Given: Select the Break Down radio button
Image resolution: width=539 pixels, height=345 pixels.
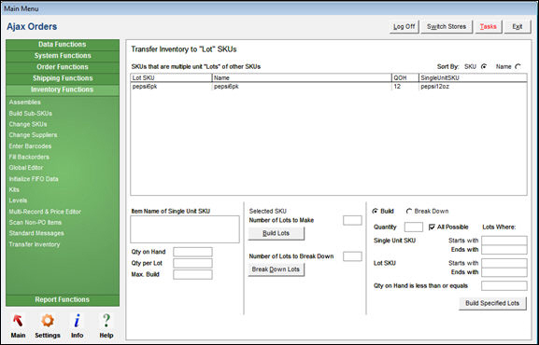Looking at the screenshot, I should click(x=409, y=211).
